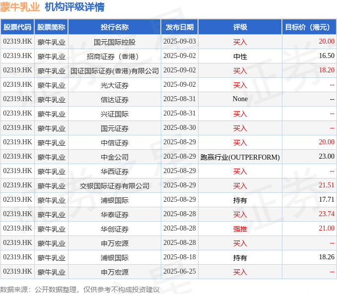The width and height of the screenshot is (337, 294).
Task: Click 浦银国际 in the 2025-08-18 row
Action: 115,258
